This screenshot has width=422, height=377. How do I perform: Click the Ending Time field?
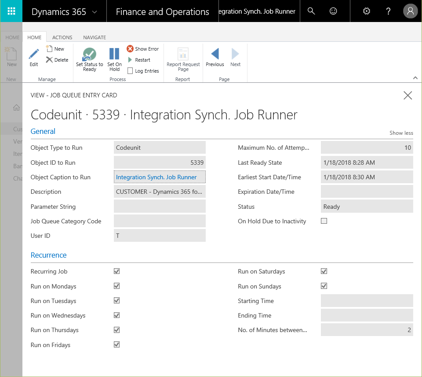click(367, 315)
